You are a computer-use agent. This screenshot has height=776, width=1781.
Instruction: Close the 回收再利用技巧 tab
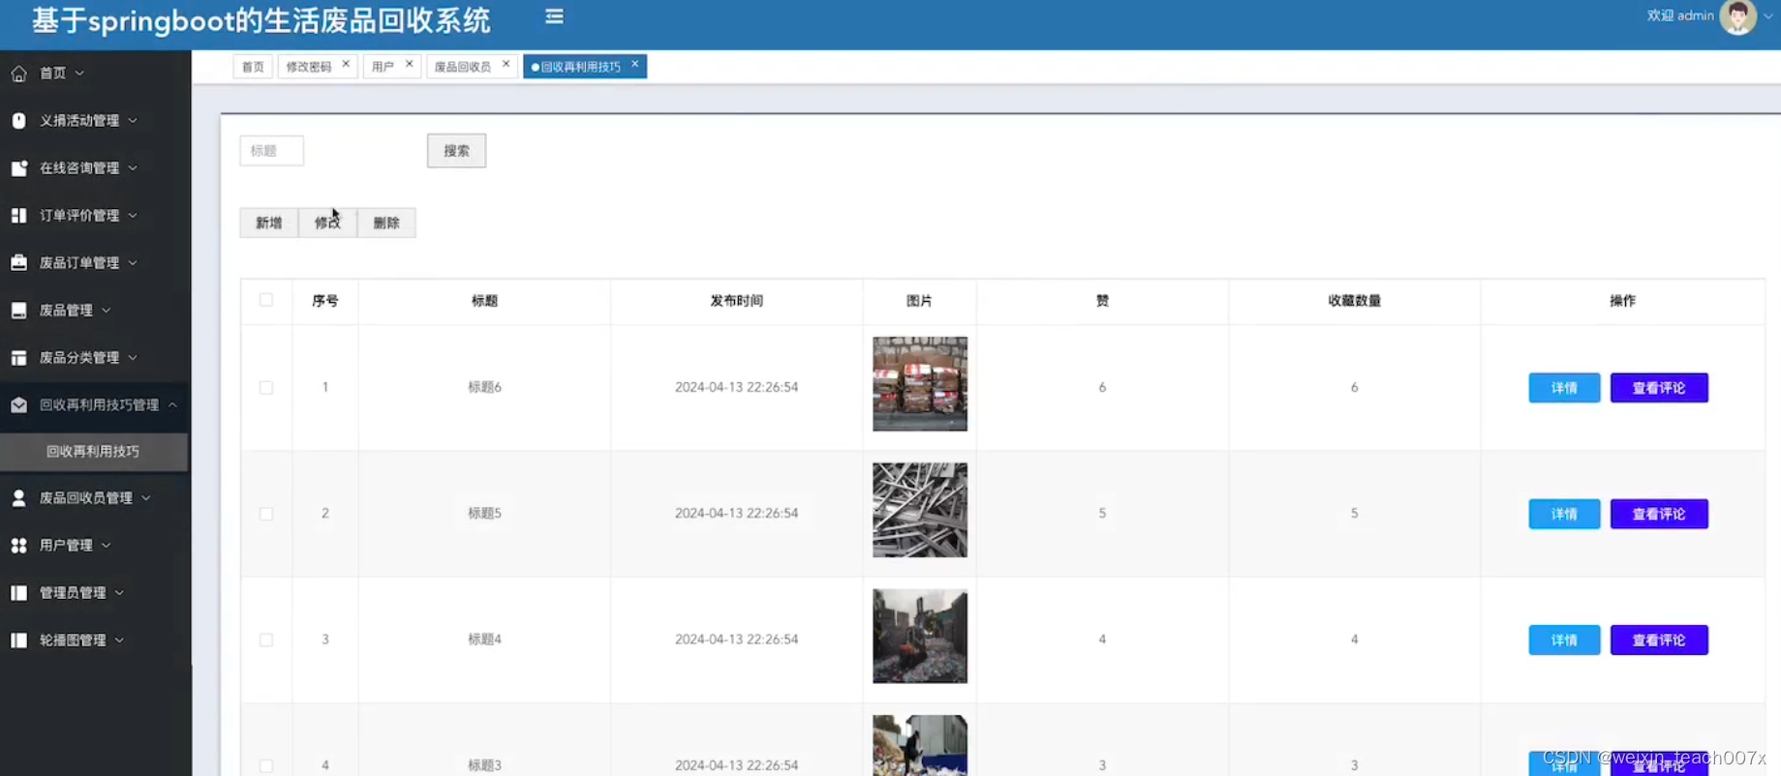pos(635,64)
